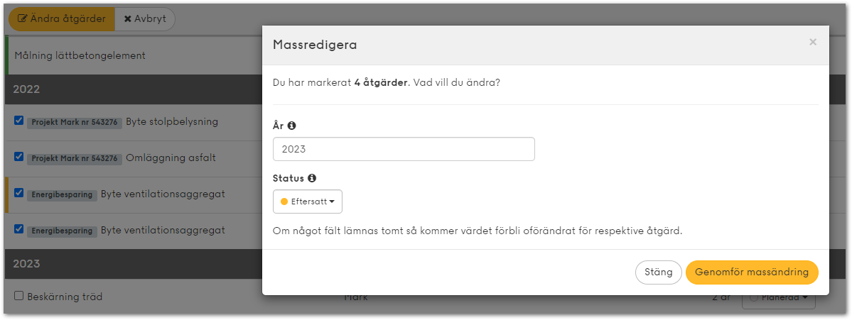This screenshot has height=320, width=852.
Task: Click the Målning lättbetongelement row
Action: point(133,55)
